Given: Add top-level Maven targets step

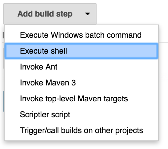Looking at the screenshot, I should [x=81, y=99].
